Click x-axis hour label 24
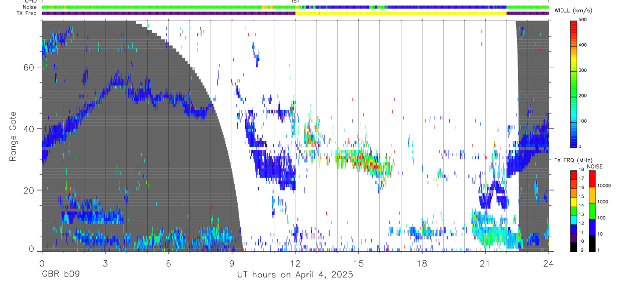The width and height of the screenshot is (617, 285). [x=548, y=263]
